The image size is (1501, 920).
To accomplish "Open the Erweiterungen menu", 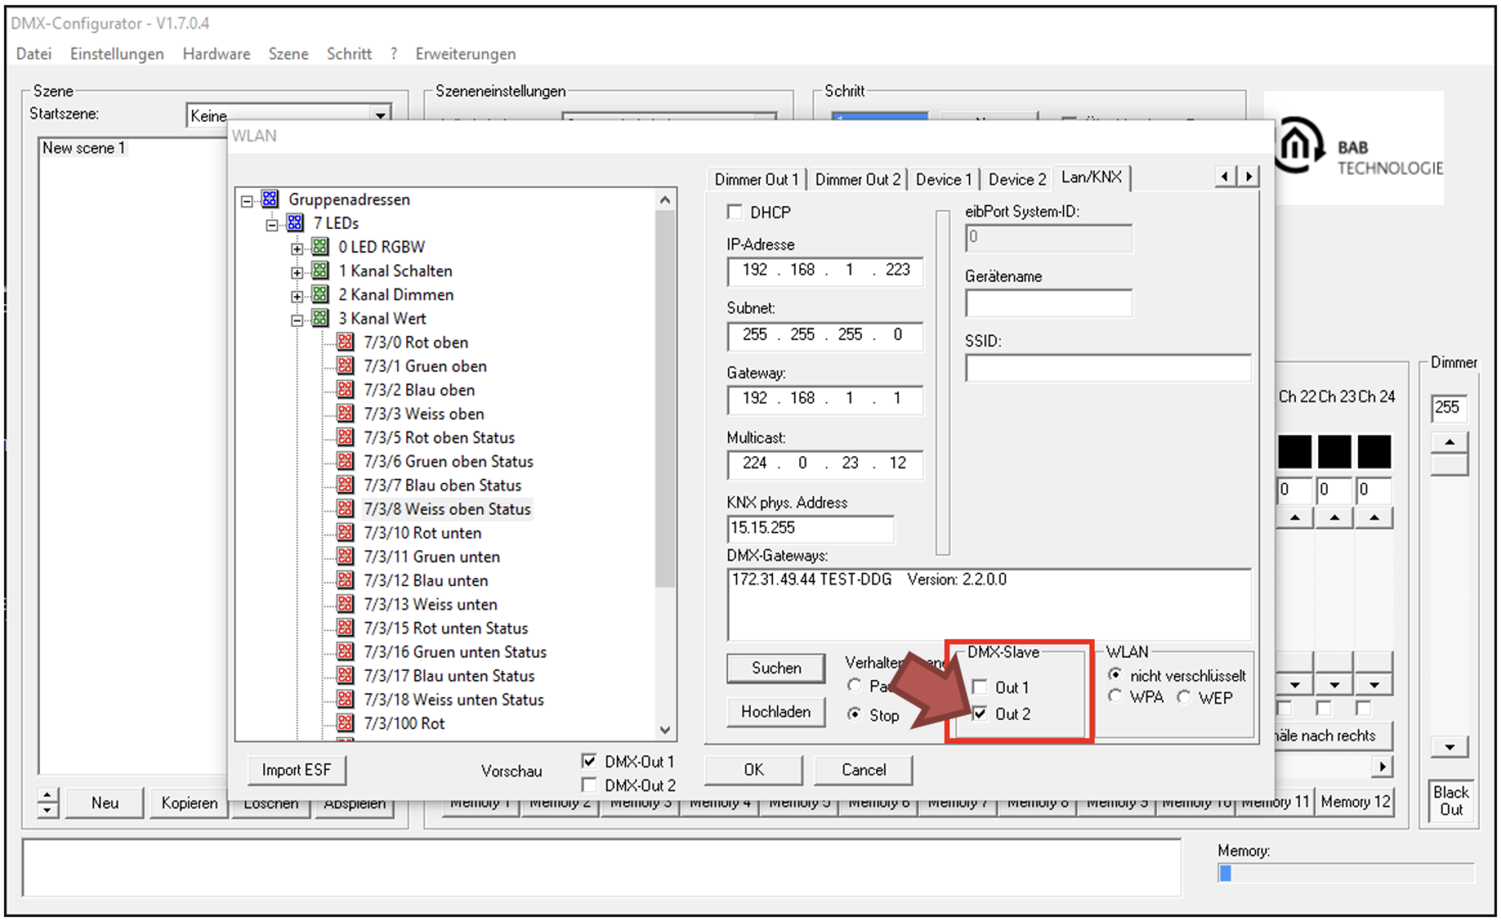I will [466, 54].
